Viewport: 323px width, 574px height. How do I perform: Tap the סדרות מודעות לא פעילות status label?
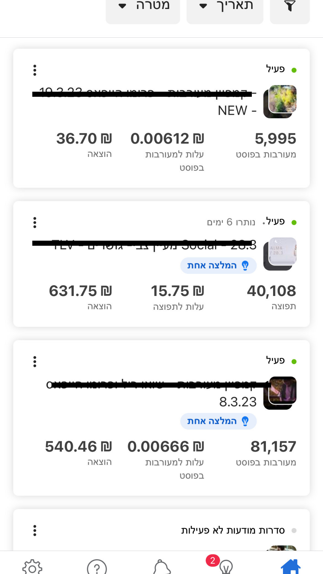233,530
